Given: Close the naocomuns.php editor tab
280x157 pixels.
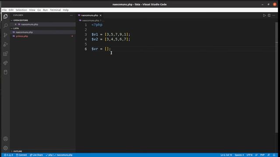Looking at the screenshot, I should (x=101, y=16).
